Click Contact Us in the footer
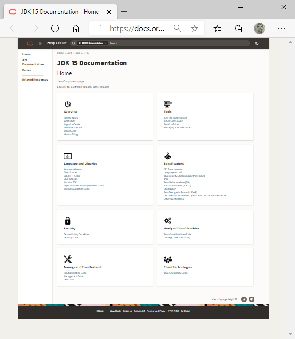 click(127, 311)
